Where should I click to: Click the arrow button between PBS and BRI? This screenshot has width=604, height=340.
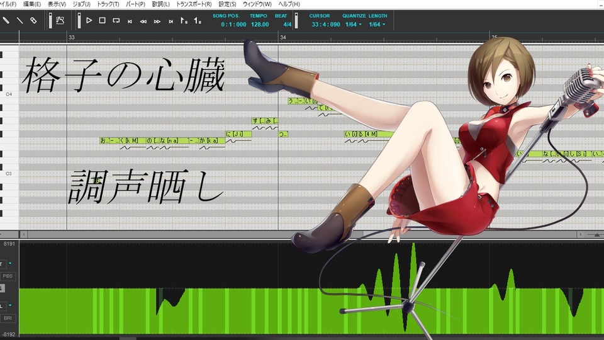point(2,288)
